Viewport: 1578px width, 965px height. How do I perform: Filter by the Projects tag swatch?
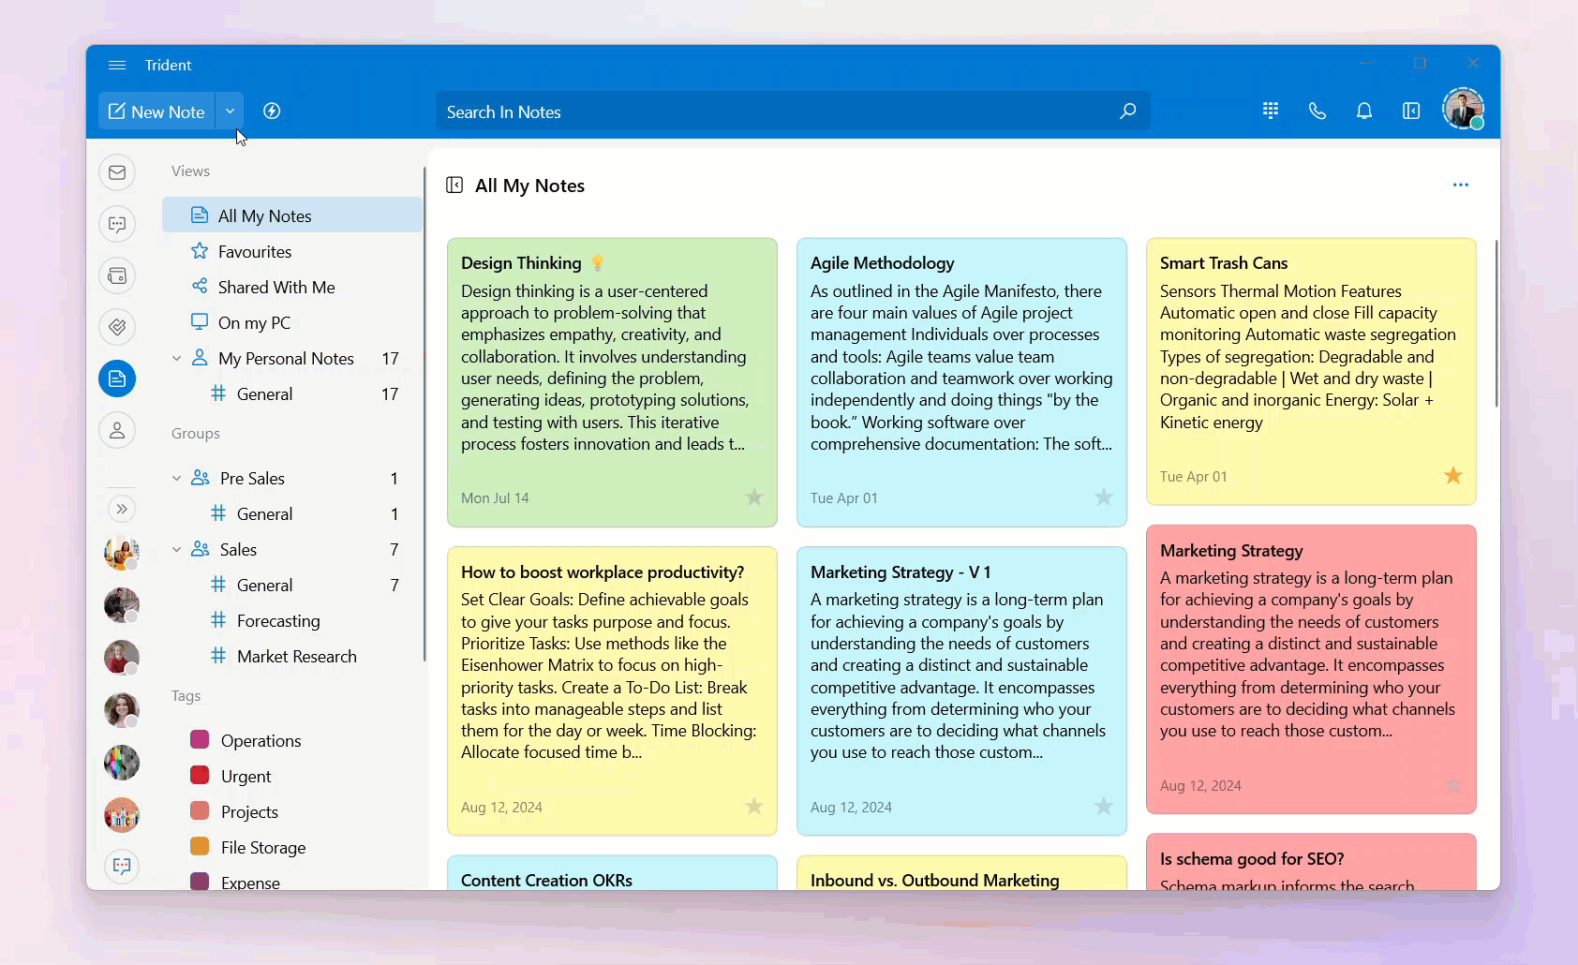pyautogui.click(x=200, y=810)
